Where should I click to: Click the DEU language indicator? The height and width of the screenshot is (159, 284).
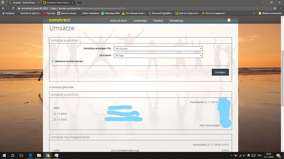click(x=260, y=155)
